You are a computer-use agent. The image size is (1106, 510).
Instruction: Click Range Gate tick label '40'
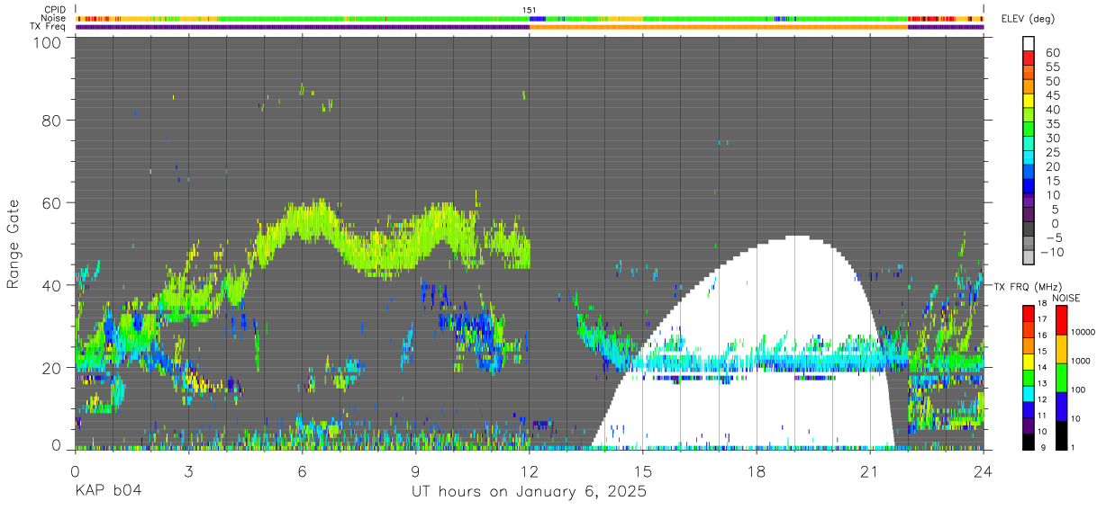(52, 285)
